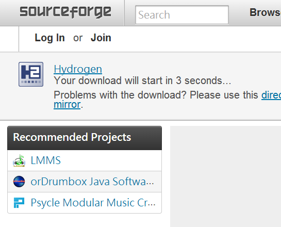Screen dimensions: 281x227
Task: Click the orDrumbox blue globe icon
Action: pyautogui.click(x=19, y=182)
